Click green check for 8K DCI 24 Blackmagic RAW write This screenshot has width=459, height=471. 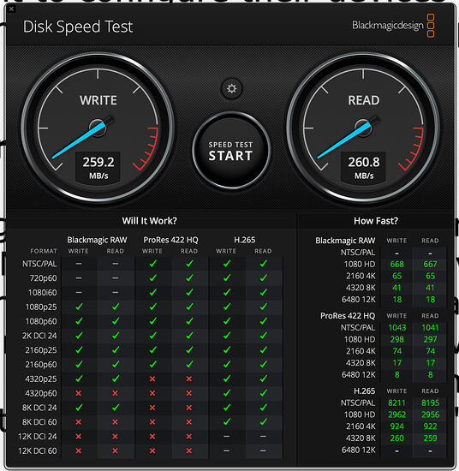(x=79, y=407)
